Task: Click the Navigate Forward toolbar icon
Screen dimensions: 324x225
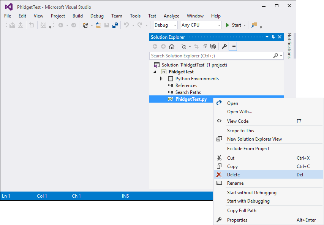Action: 74,25
